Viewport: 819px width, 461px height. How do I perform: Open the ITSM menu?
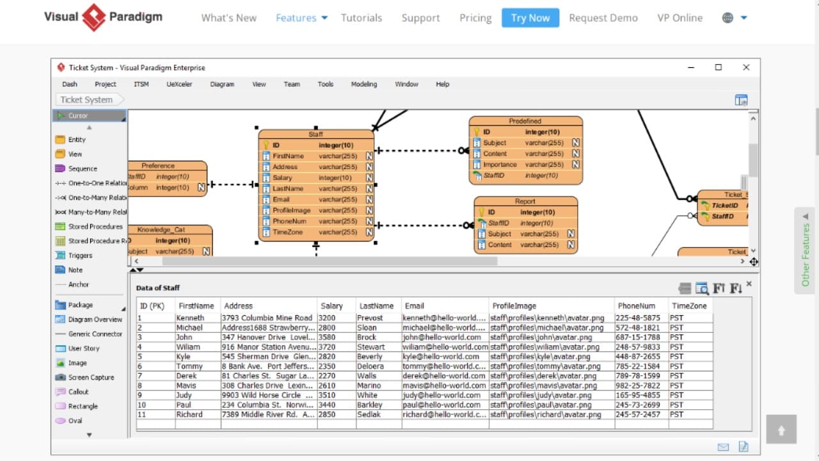[141, 84]
